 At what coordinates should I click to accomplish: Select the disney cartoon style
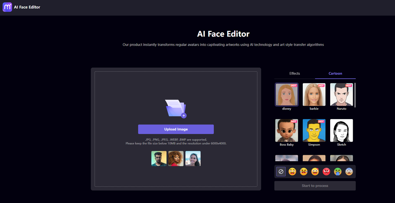(287, 94)
